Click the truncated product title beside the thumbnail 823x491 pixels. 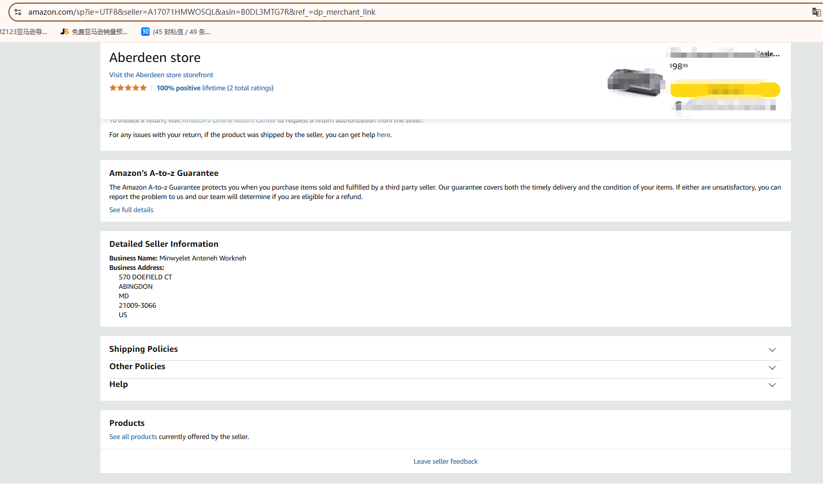click(x=725, y=54)
